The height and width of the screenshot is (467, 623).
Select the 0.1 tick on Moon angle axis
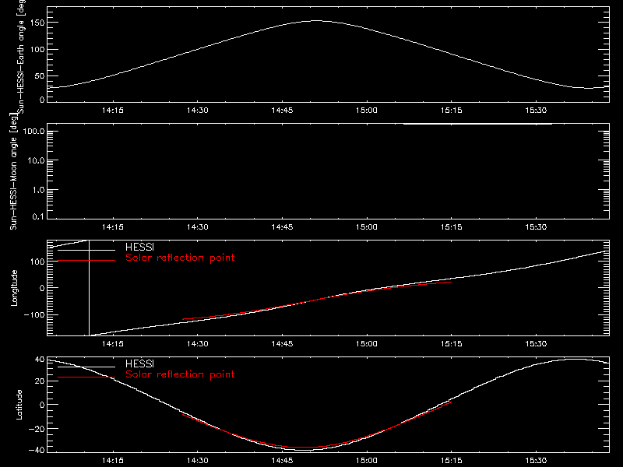pos(38,216)
